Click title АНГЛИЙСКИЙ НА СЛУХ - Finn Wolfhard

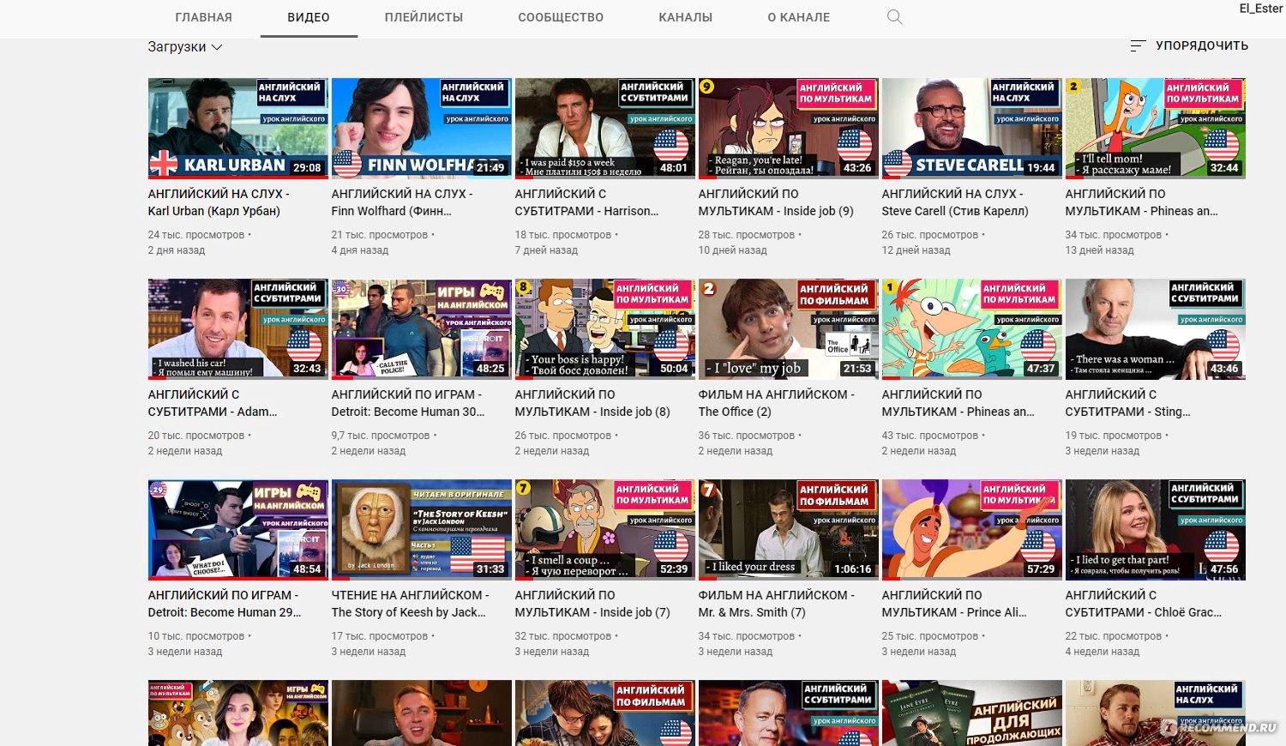[402, 202]
